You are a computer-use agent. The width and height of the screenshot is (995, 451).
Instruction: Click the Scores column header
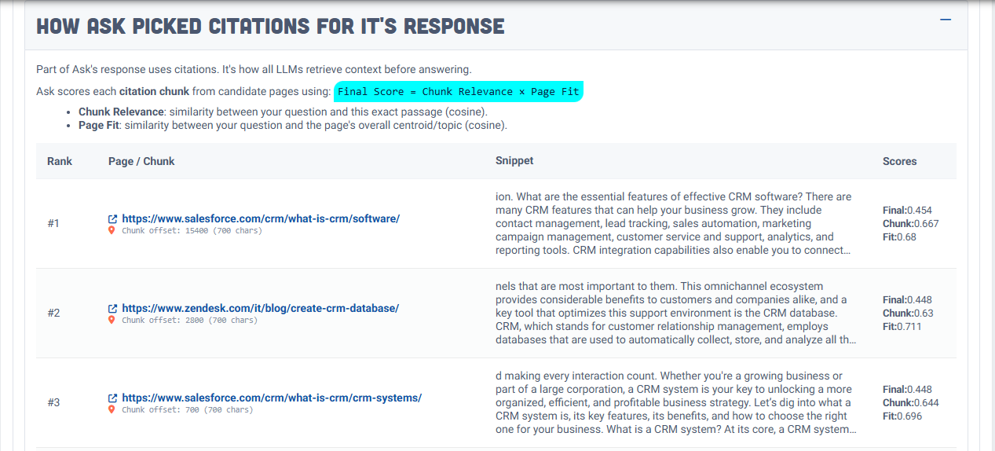point(899,161)
